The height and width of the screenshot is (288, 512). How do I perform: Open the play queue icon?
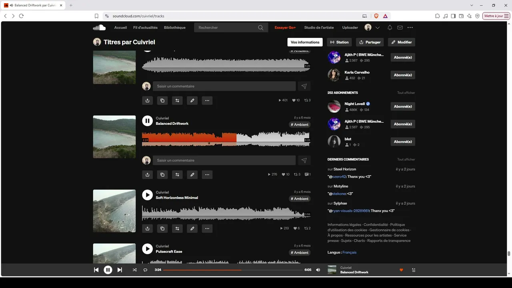click(414, 270)
